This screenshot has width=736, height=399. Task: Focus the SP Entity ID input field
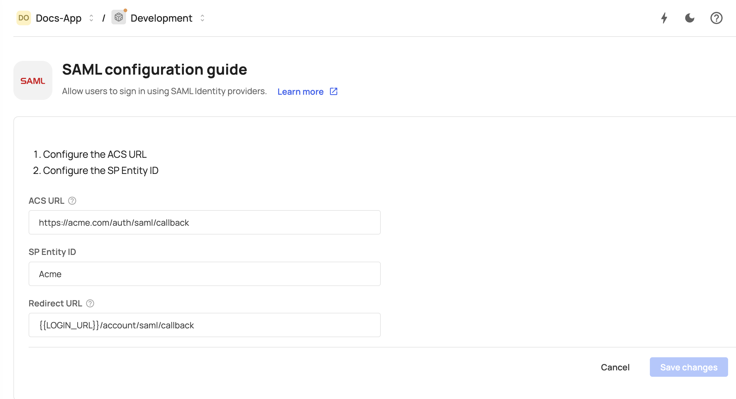(205, 274)
